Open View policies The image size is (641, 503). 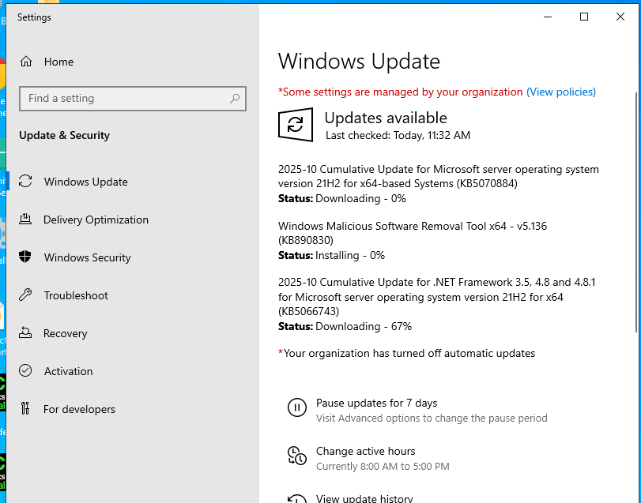pyautogui.click(x=561, y=92)
